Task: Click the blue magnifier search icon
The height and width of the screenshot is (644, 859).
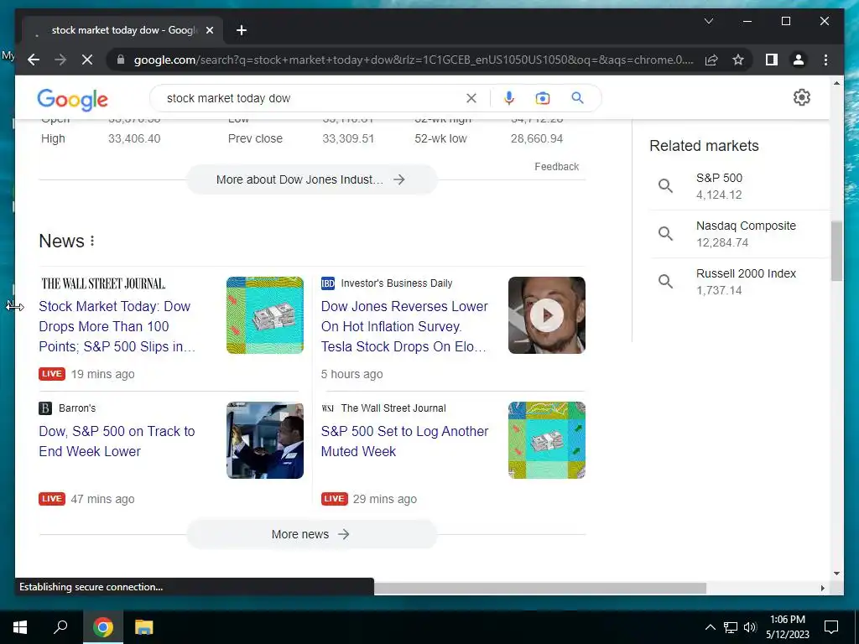Action: tap(577, 98)
